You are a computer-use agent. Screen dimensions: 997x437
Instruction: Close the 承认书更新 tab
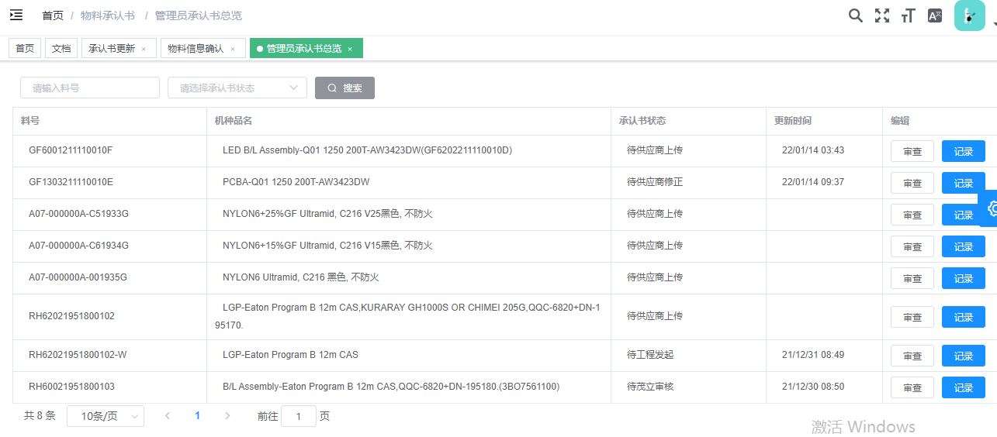(144, 49)
